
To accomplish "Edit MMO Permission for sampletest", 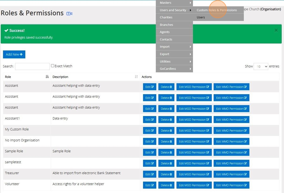I will point(232,163).
